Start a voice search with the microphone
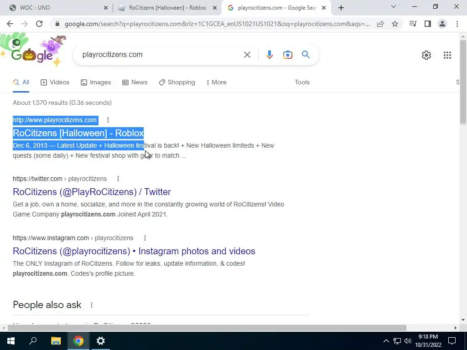The height and width of the screenshot is (350, 467). pos(270,55)
